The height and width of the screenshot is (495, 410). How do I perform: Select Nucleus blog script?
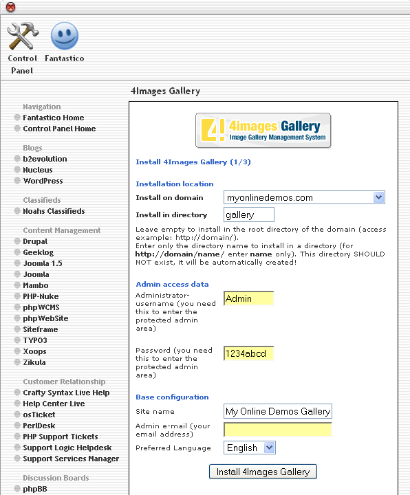(38, 170)
